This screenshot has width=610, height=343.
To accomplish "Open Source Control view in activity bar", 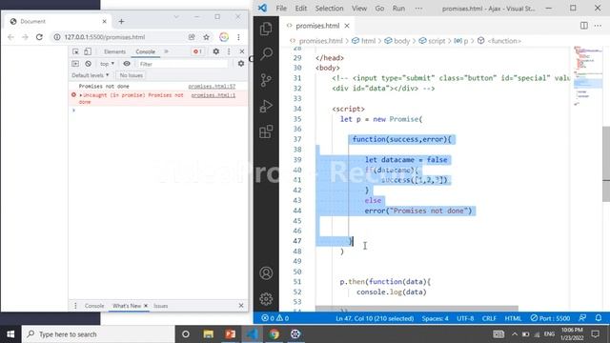I will click(x=266, y=80).
